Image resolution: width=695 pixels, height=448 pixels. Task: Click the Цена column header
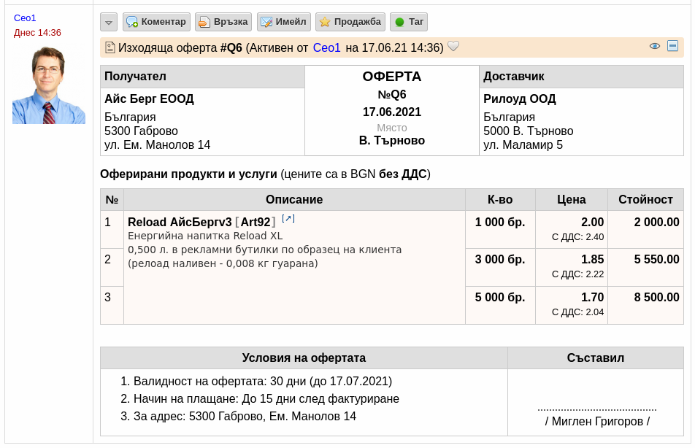(572, 199)
